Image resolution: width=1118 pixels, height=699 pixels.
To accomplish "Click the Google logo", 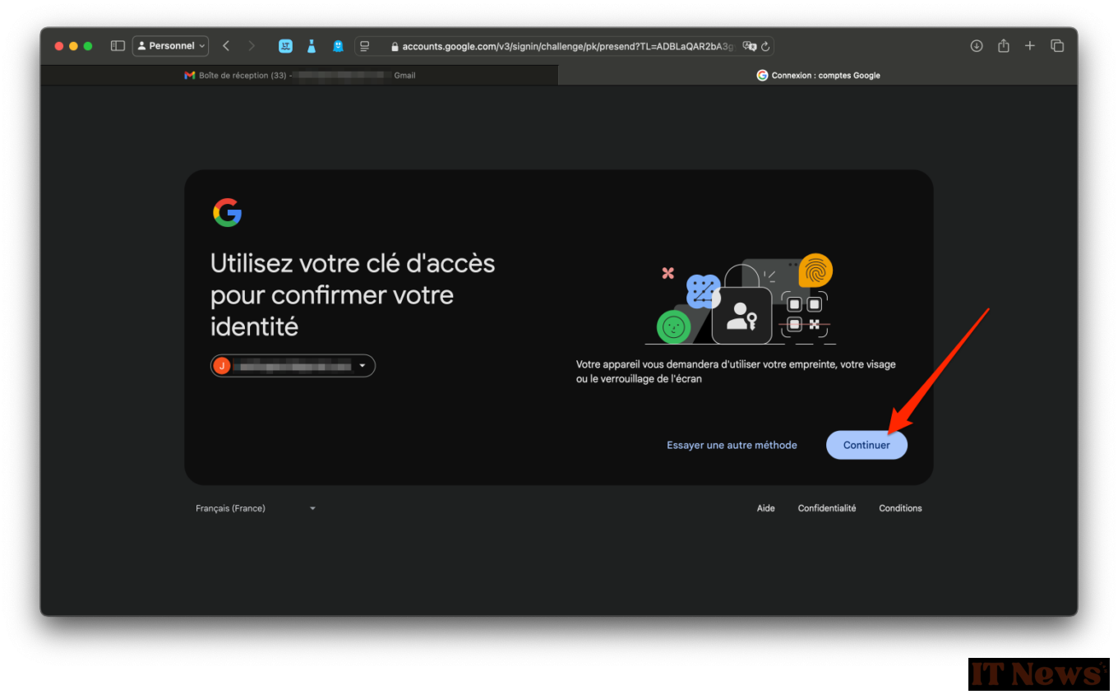I will 227,212.
